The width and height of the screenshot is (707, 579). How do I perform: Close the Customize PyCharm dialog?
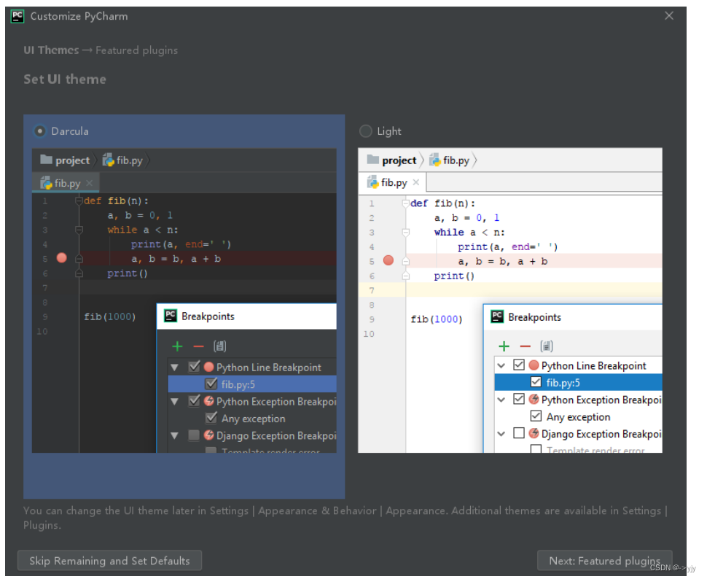669,16
